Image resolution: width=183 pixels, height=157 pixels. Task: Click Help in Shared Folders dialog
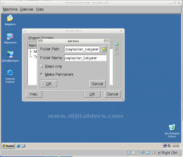click(34, 94)
